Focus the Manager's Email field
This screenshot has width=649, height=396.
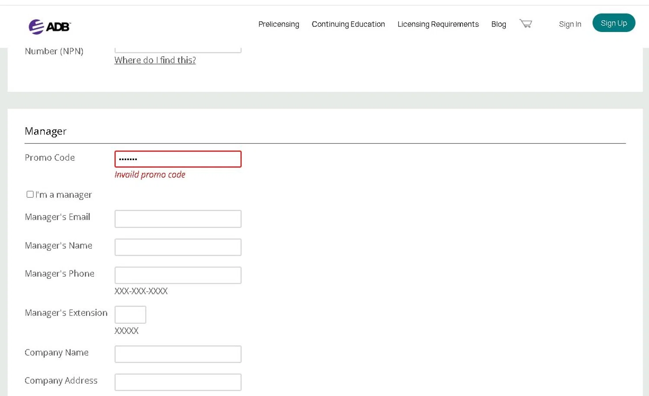(x=178, y=219)
